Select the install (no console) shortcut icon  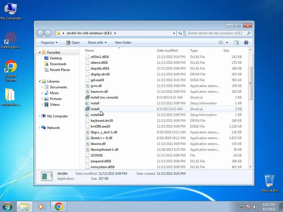(x=87, y=97)
